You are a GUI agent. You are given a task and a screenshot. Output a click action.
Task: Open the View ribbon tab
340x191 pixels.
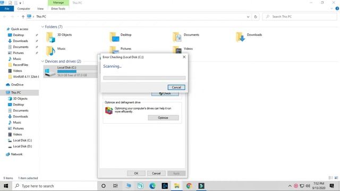tap(40, 8)
